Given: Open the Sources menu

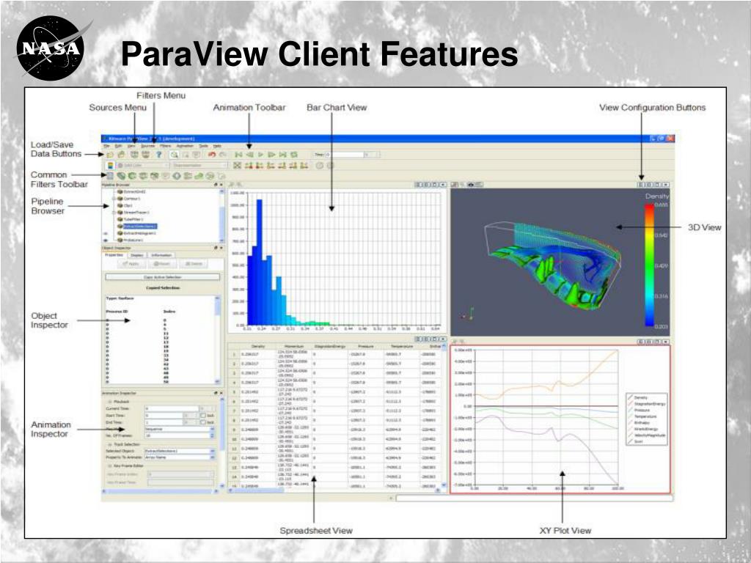Looking at the screenshot, I should coord(148,146).
